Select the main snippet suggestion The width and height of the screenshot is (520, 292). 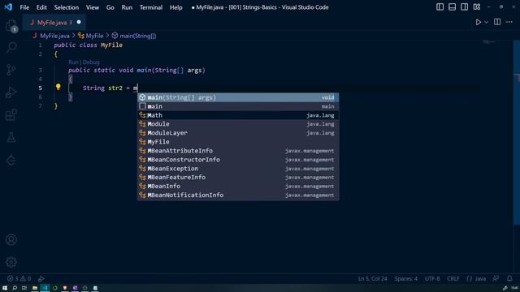238,106
